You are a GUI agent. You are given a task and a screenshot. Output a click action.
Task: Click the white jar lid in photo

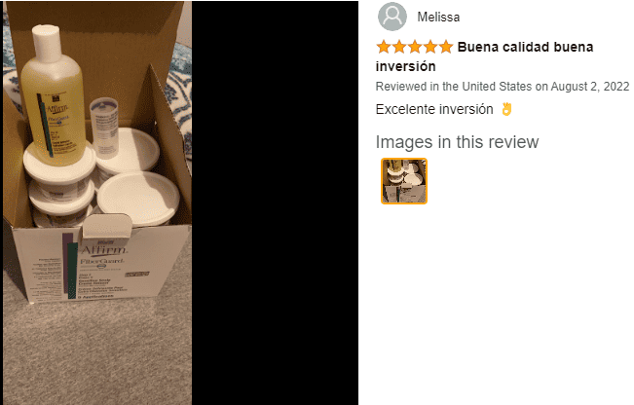point(138,198)
